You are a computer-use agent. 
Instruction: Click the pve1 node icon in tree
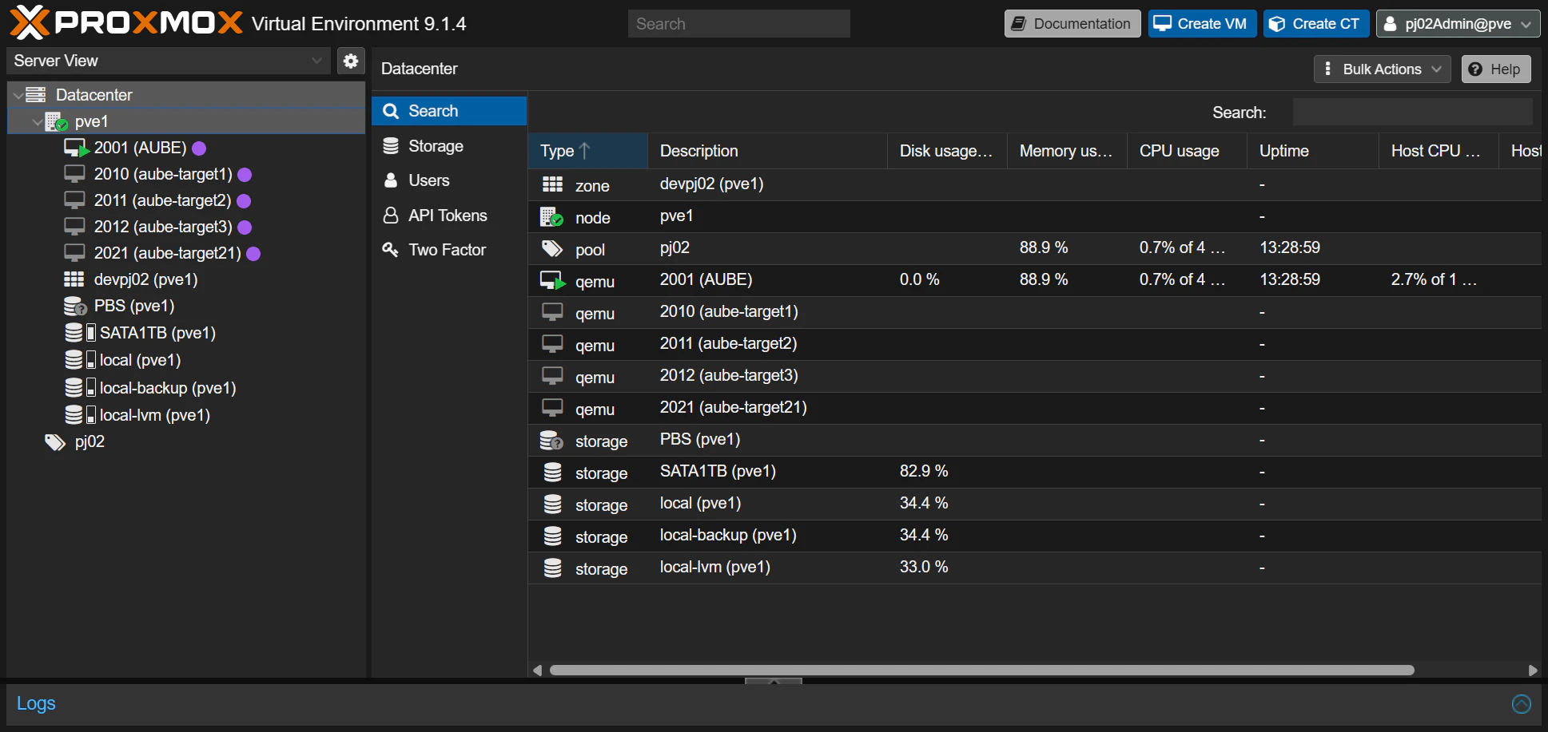click(x=56, y=121)
